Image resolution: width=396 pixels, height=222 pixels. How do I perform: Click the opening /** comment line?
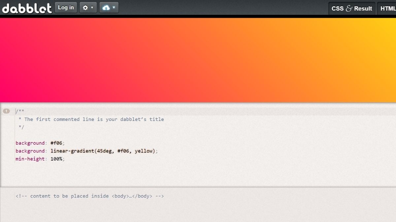pyautogui.click(x=20, y=111)
